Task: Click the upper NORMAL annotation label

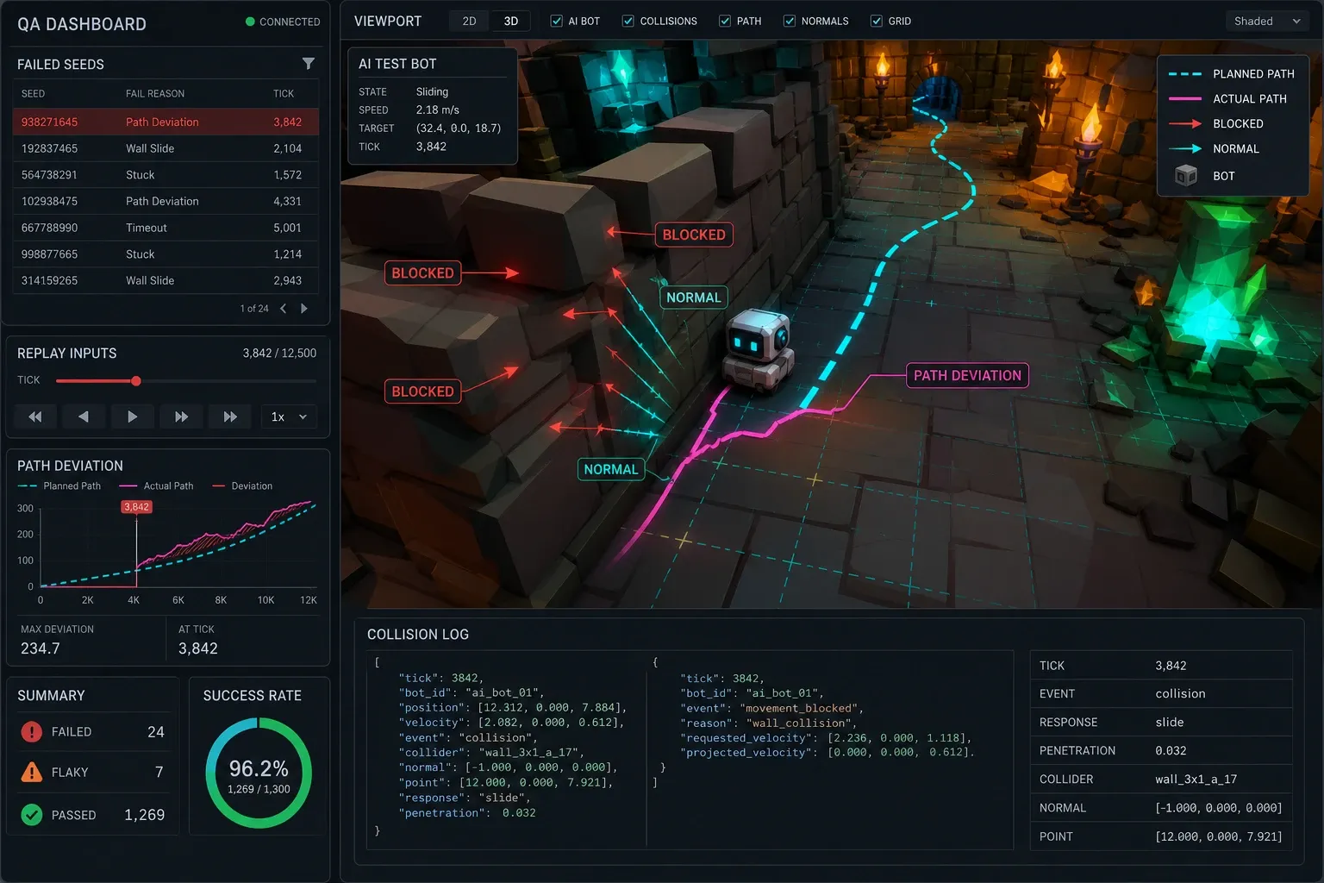Action: click(693, 297)
